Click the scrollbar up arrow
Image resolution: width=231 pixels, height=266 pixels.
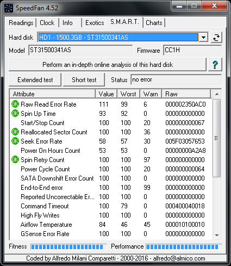(217, 94)
